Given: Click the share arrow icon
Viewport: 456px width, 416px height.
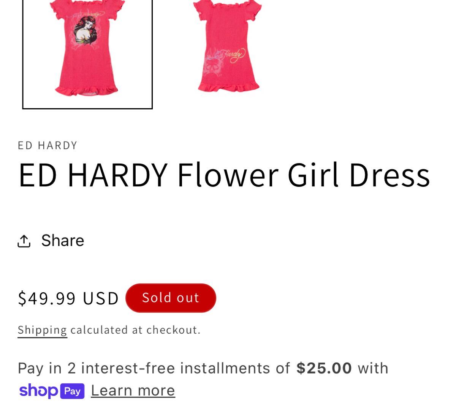Looking at the screenshot, I should [x=24, y=241].
